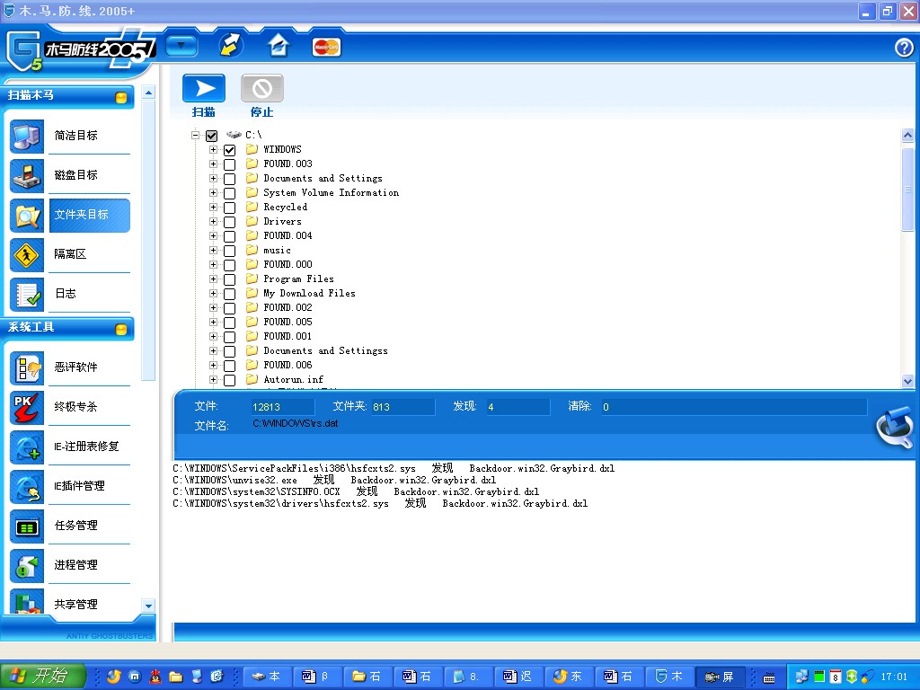920x690 pixels.
Task: Click the magnifier scanner icon beside statistics
Action: pyautogui.click(x=894, y=428)
